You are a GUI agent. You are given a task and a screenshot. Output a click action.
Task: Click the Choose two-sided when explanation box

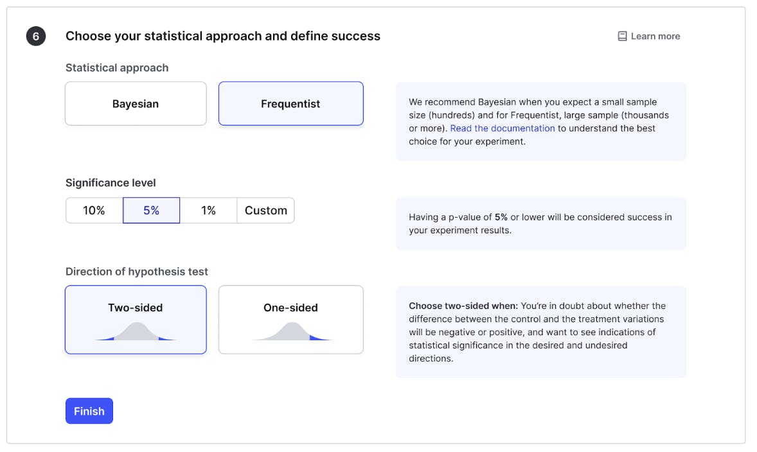click(x=540, y=332)
